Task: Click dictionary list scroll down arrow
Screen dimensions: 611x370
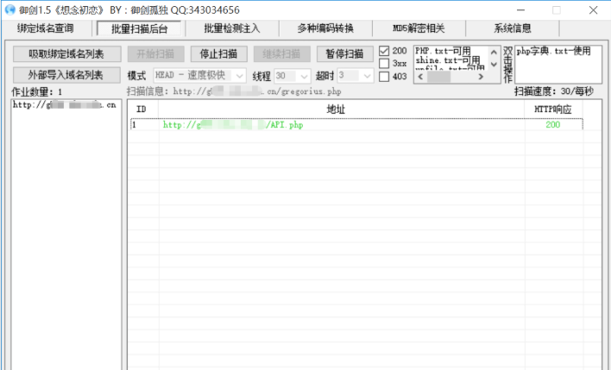Action: pos(494,65)
